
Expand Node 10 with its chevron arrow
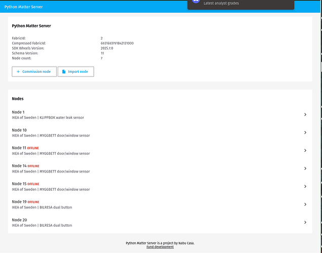point(305,133)
